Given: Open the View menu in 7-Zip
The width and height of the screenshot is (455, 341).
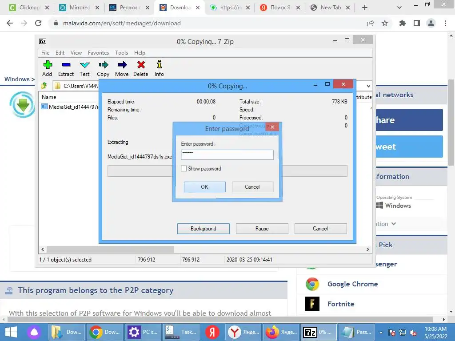Looking at the screenshot, I should click(x=76, y=53).
